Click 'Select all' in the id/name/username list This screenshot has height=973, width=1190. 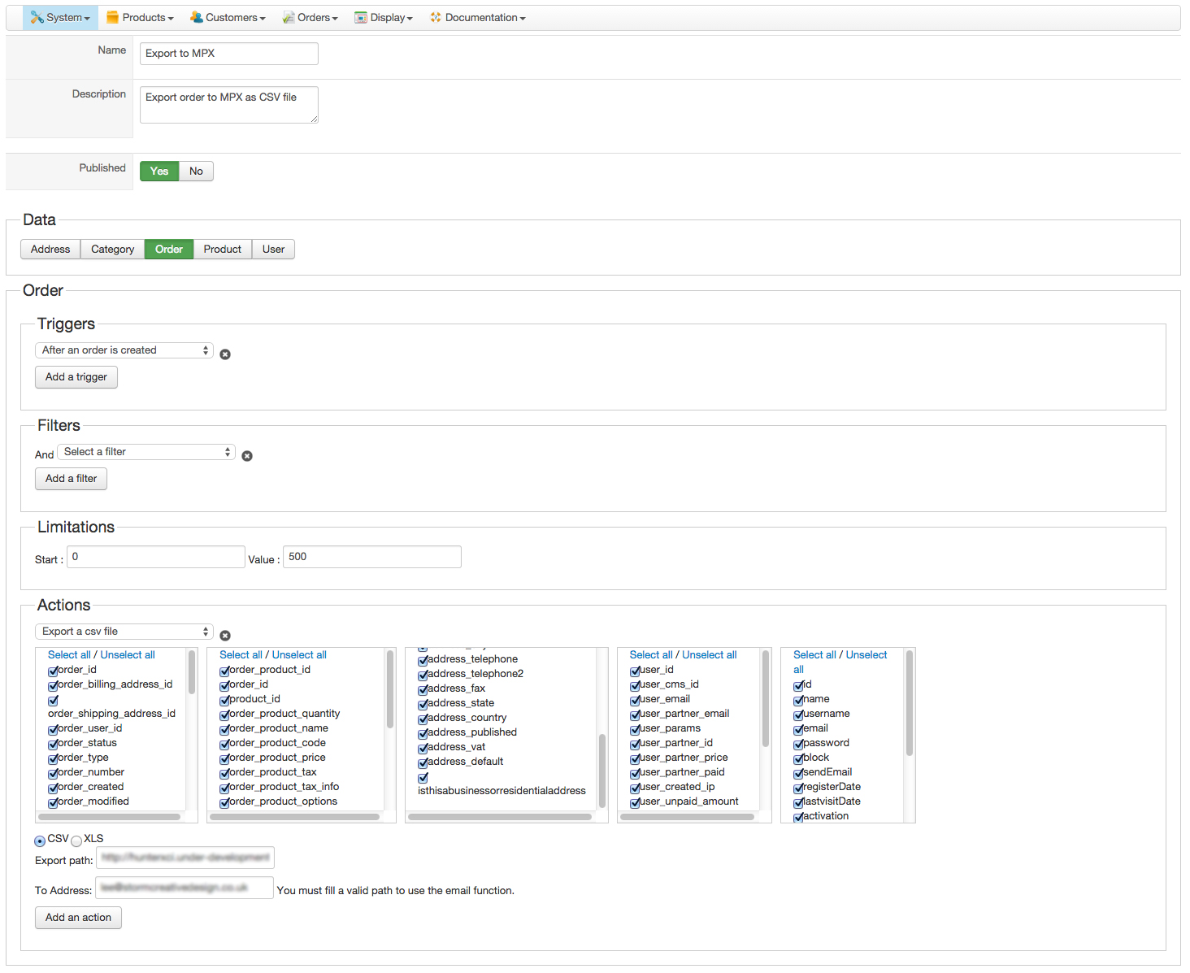click(x=814, y=655)
